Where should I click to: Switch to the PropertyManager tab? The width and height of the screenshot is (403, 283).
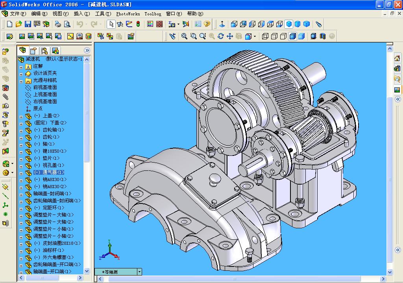pyautogui.click(x=33, y=51)
